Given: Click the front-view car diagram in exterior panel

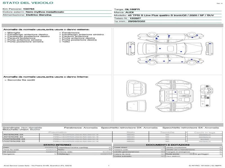Looking at the screenshot, I should tap(131, 48).
